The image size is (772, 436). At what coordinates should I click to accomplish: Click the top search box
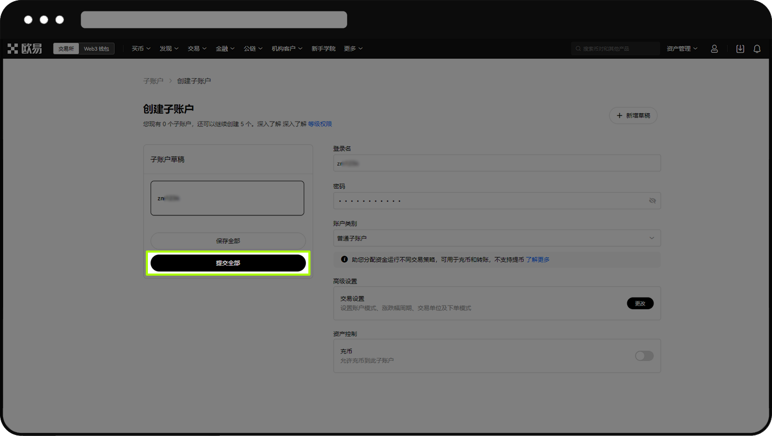click(615, 49)
